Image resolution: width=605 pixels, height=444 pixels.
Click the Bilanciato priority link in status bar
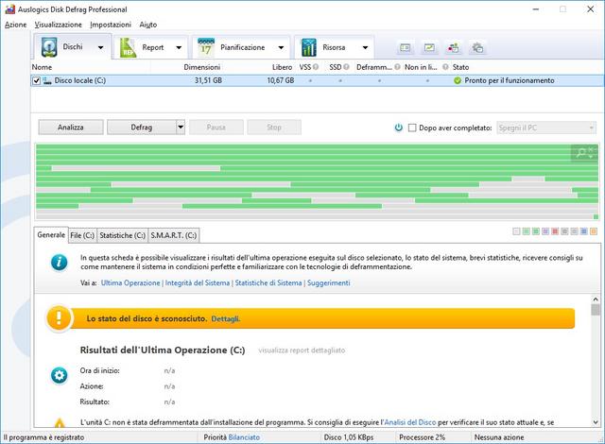point(244,437)
